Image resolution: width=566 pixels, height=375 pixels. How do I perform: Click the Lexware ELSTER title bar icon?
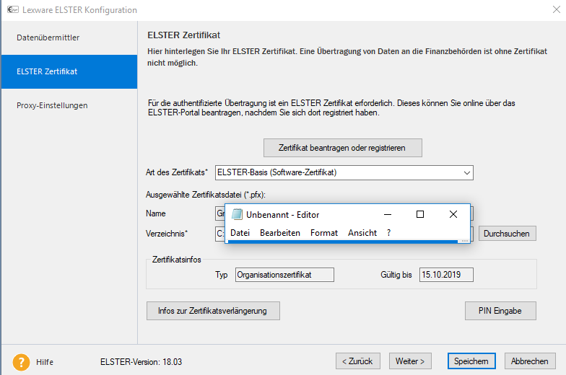13,9
